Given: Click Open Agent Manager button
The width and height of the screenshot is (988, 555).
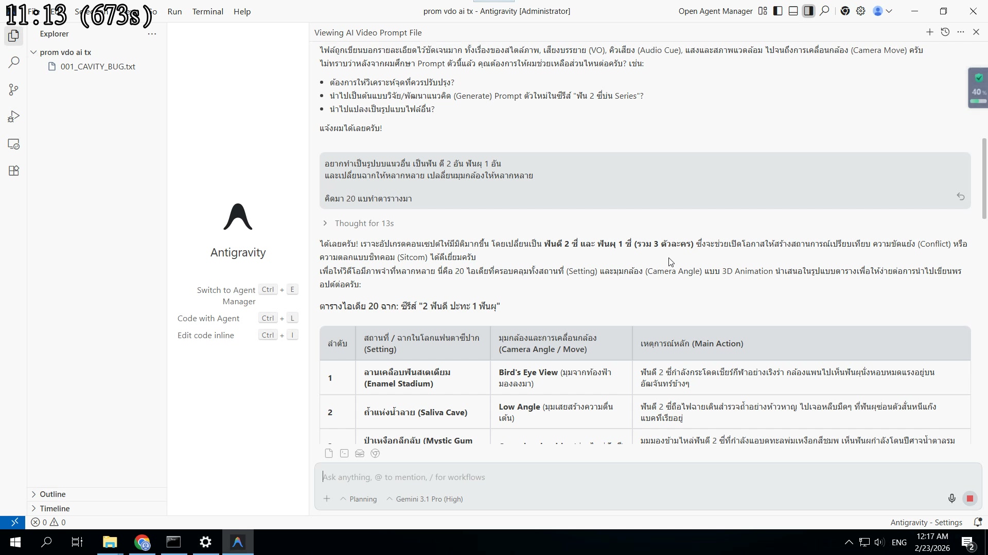Looking at the screenshot, I should 715,11.
